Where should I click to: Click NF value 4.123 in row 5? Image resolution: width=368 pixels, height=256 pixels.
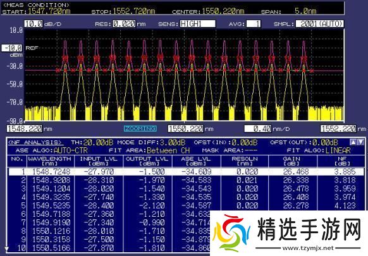[x=345, y=205]
